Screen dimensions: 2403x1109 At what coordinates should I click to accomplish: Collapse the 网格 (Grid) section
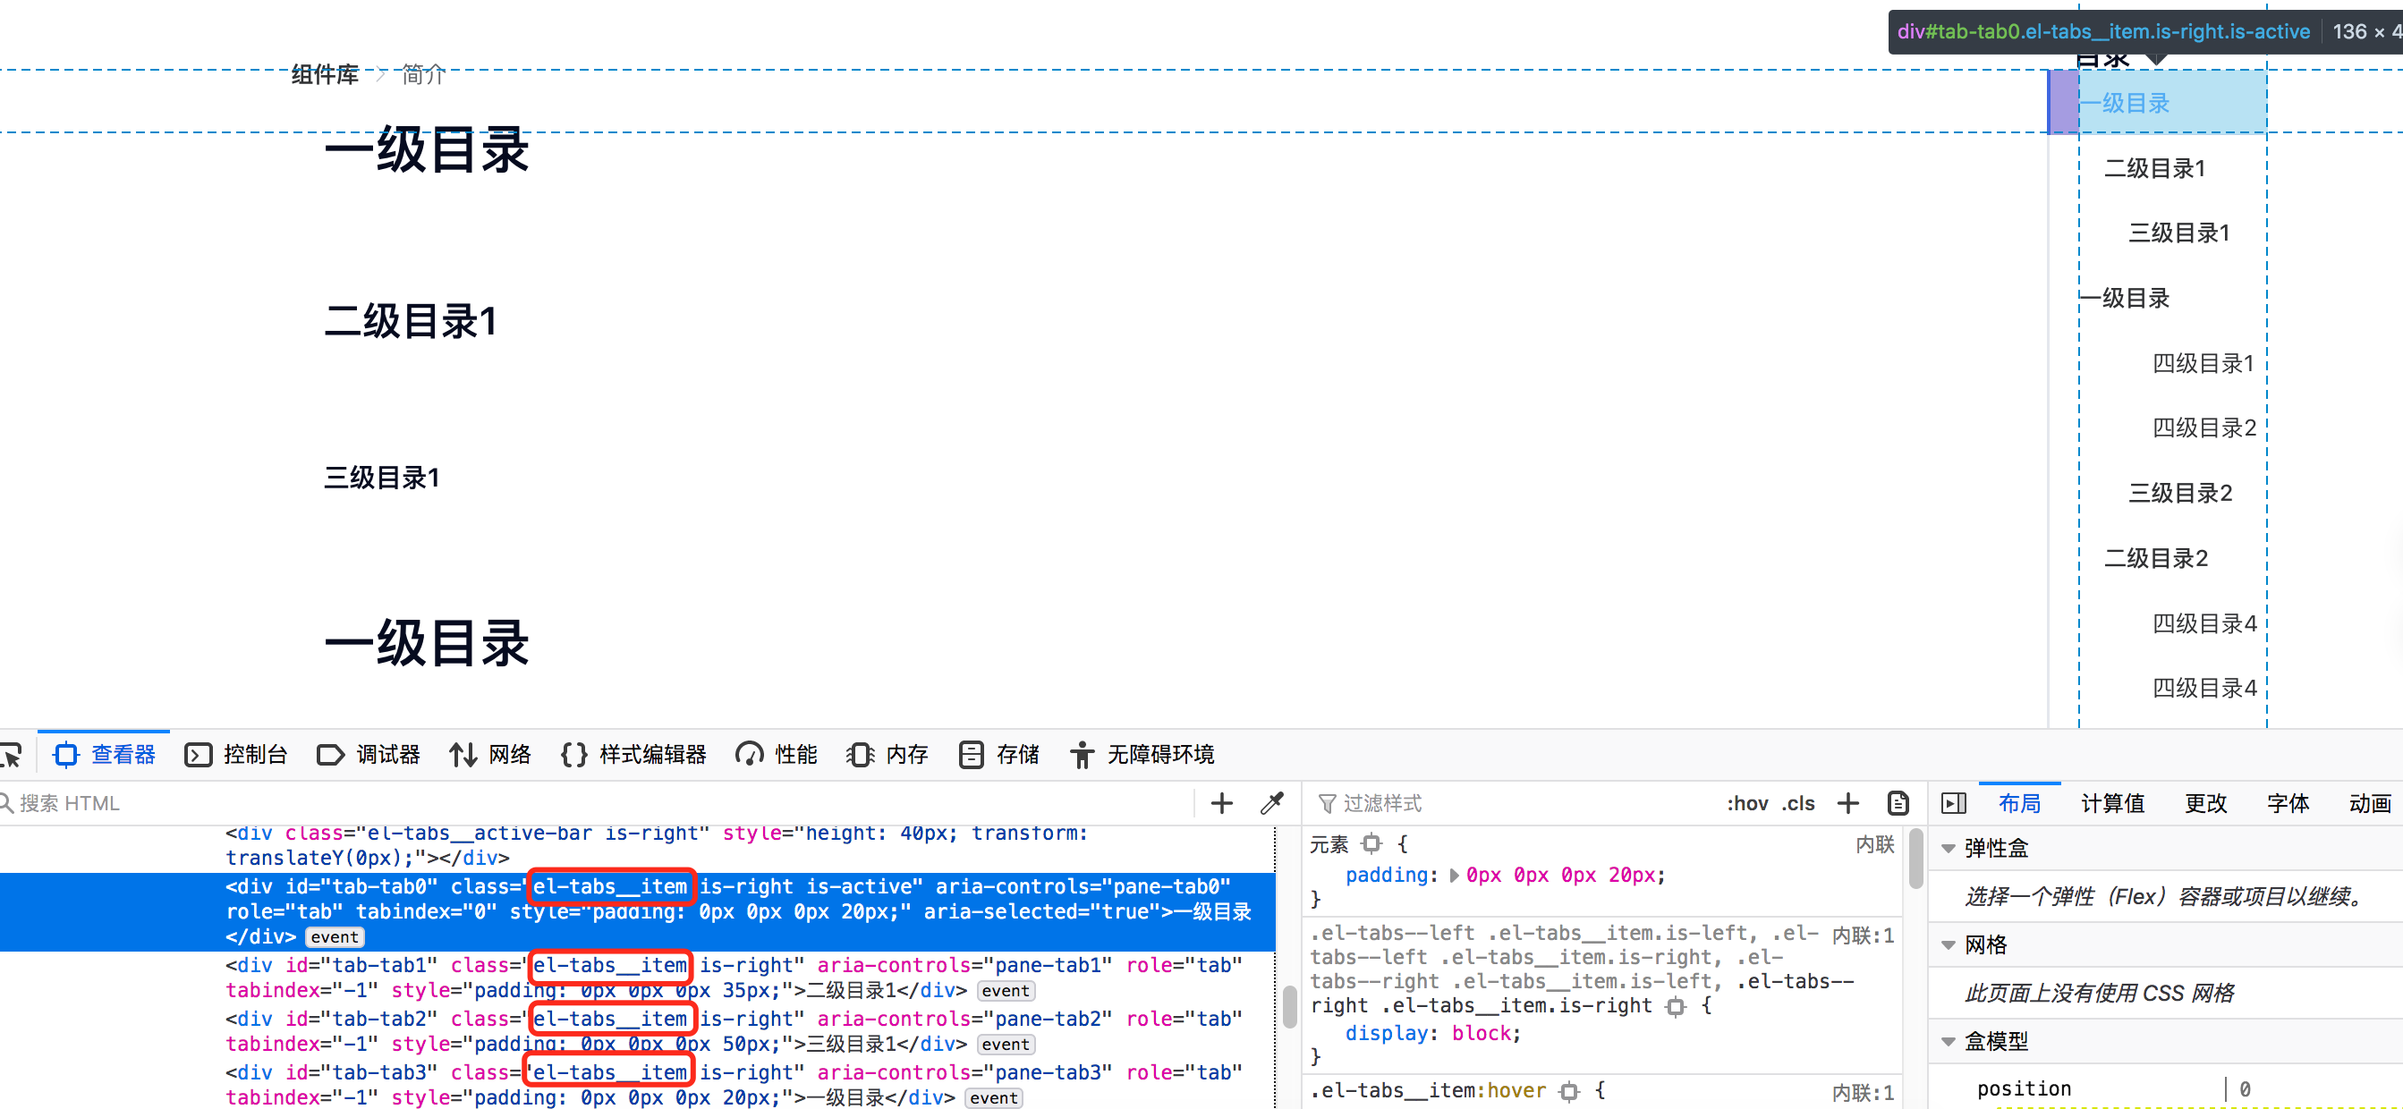coord(1948,944)
